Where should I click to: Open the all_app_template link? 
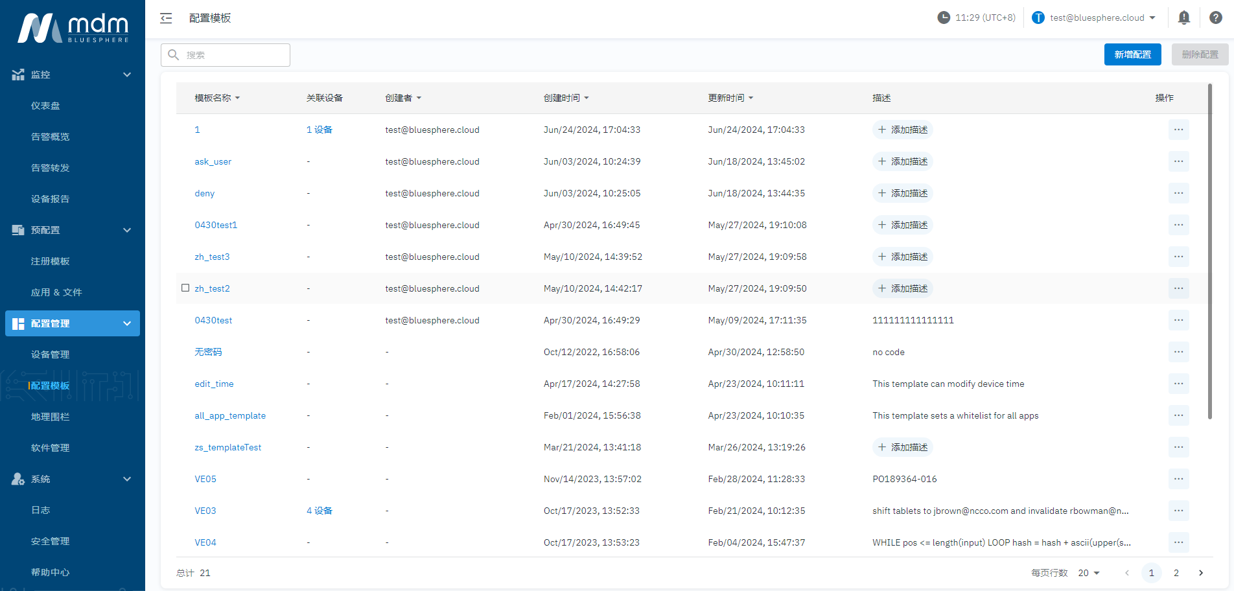[230, 415]
